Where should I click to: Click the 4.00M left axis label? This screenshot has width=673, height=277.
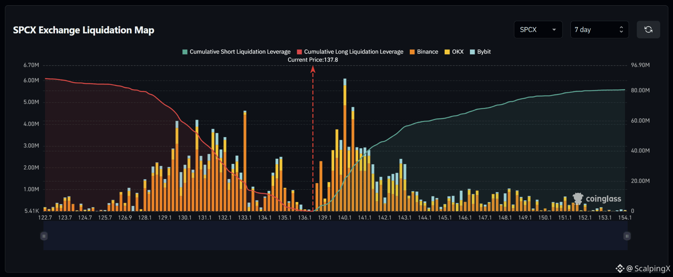(31, 124)
